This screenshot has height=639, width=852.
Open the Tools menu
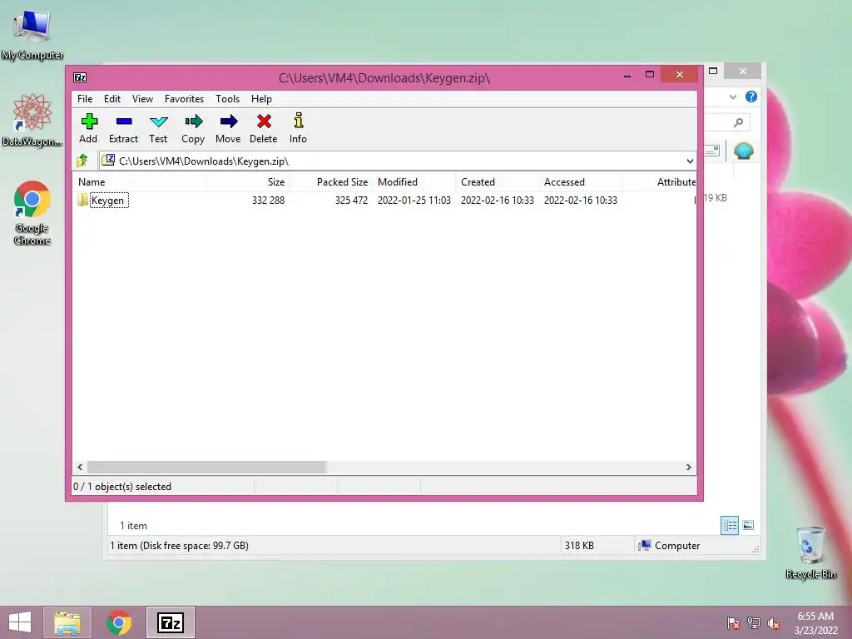point(227,99)
